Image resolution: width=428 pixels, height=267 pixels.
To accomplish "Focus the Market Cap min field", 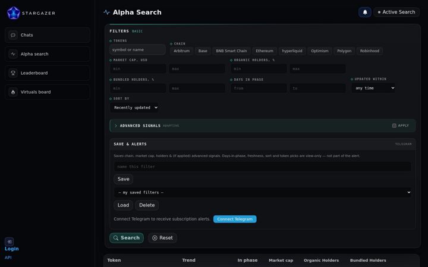I will pos(138,69).
